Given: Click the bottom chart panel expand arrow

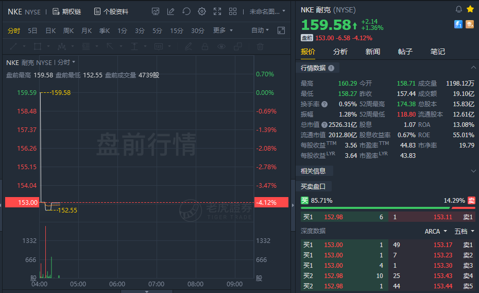Looking at the screenshot, I should tap(147, 291).
